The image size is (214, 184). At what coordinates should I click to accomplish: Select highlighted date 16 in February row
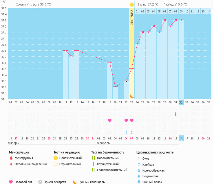[x=181, y=138]
